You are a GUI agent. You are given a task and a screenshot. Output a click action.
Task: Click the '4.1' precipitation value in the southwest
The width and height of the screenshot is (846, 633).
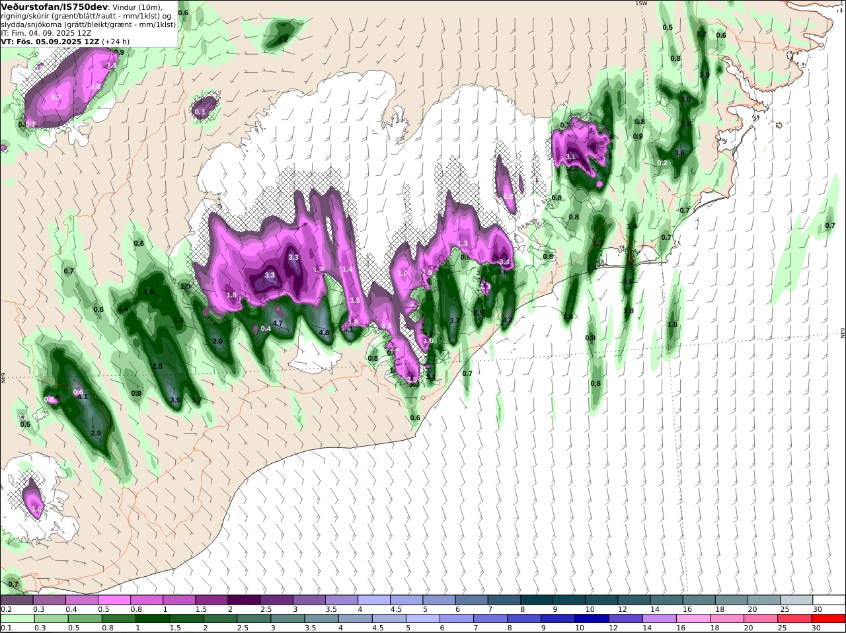(x=83, y=397)
